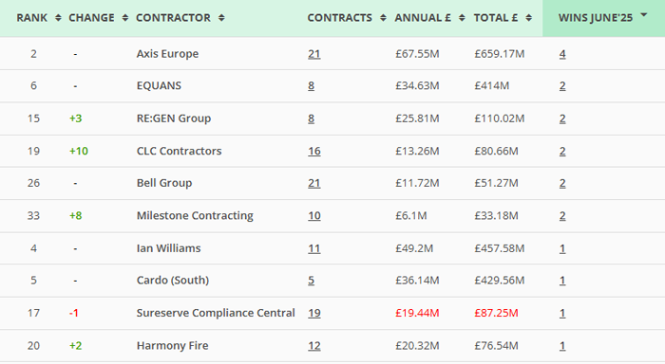Click the Change column sort arrows
Screen dimensions: 665x364
(124, 18)
